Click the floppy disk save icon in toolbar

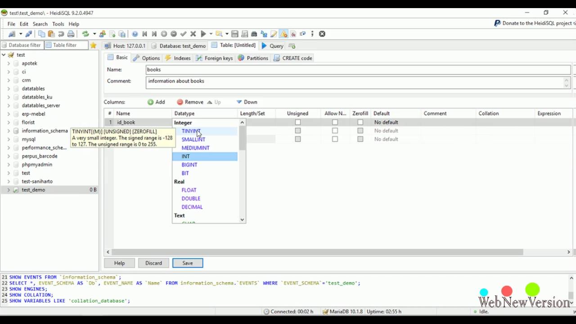pos(235,34)
